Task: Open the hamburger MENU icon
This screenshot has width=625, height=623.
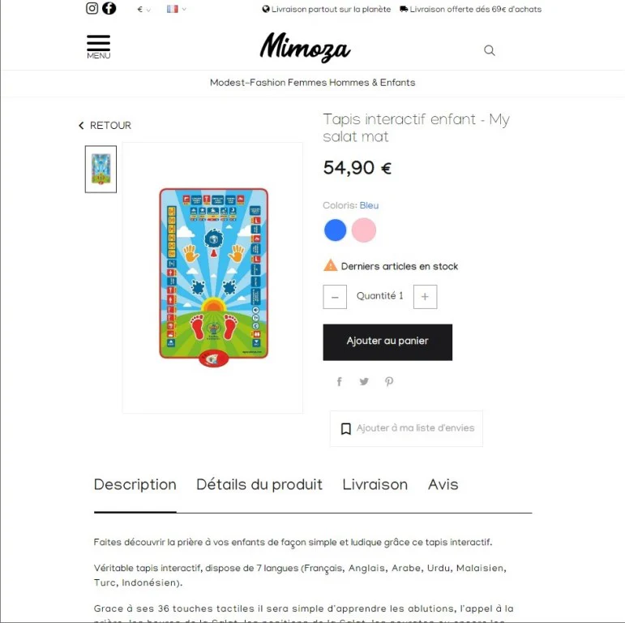Action: pyautogui.click(x=98, y=47)
